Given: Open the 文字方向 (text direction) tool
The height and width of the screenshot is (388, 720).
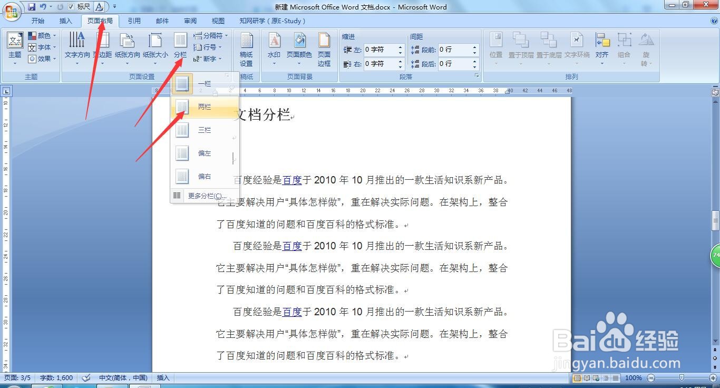Looking at the screenshot, I should 76,47.
